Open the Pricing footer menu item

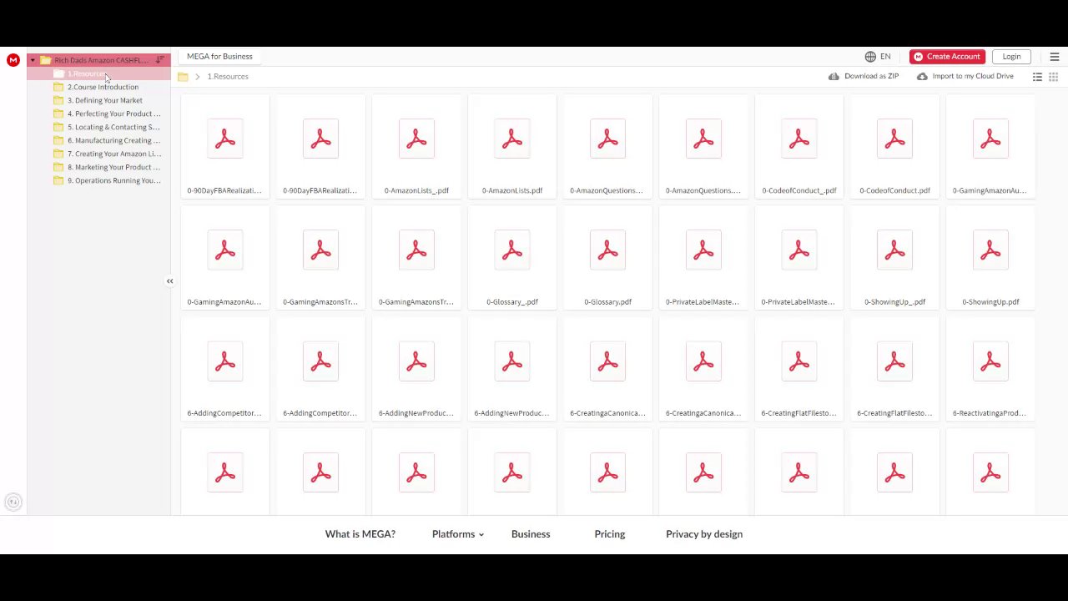tap(610, 534)
